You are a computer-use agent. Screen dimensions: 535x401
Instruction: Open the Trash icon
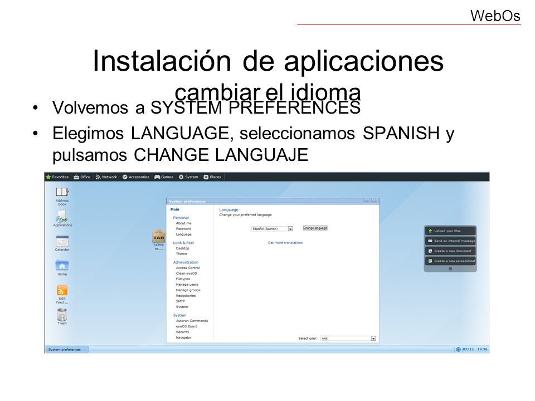pos(62,316)
